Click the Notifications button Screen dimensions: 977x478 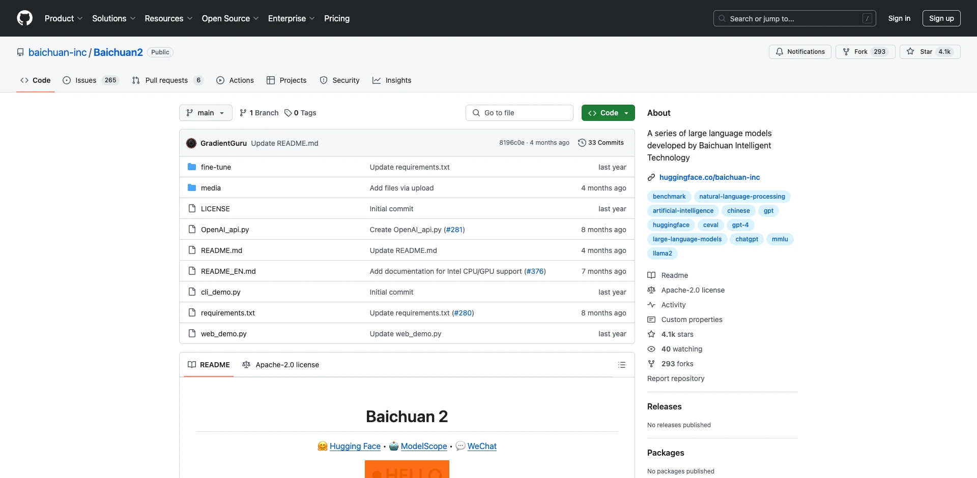[x=800, y=52]
